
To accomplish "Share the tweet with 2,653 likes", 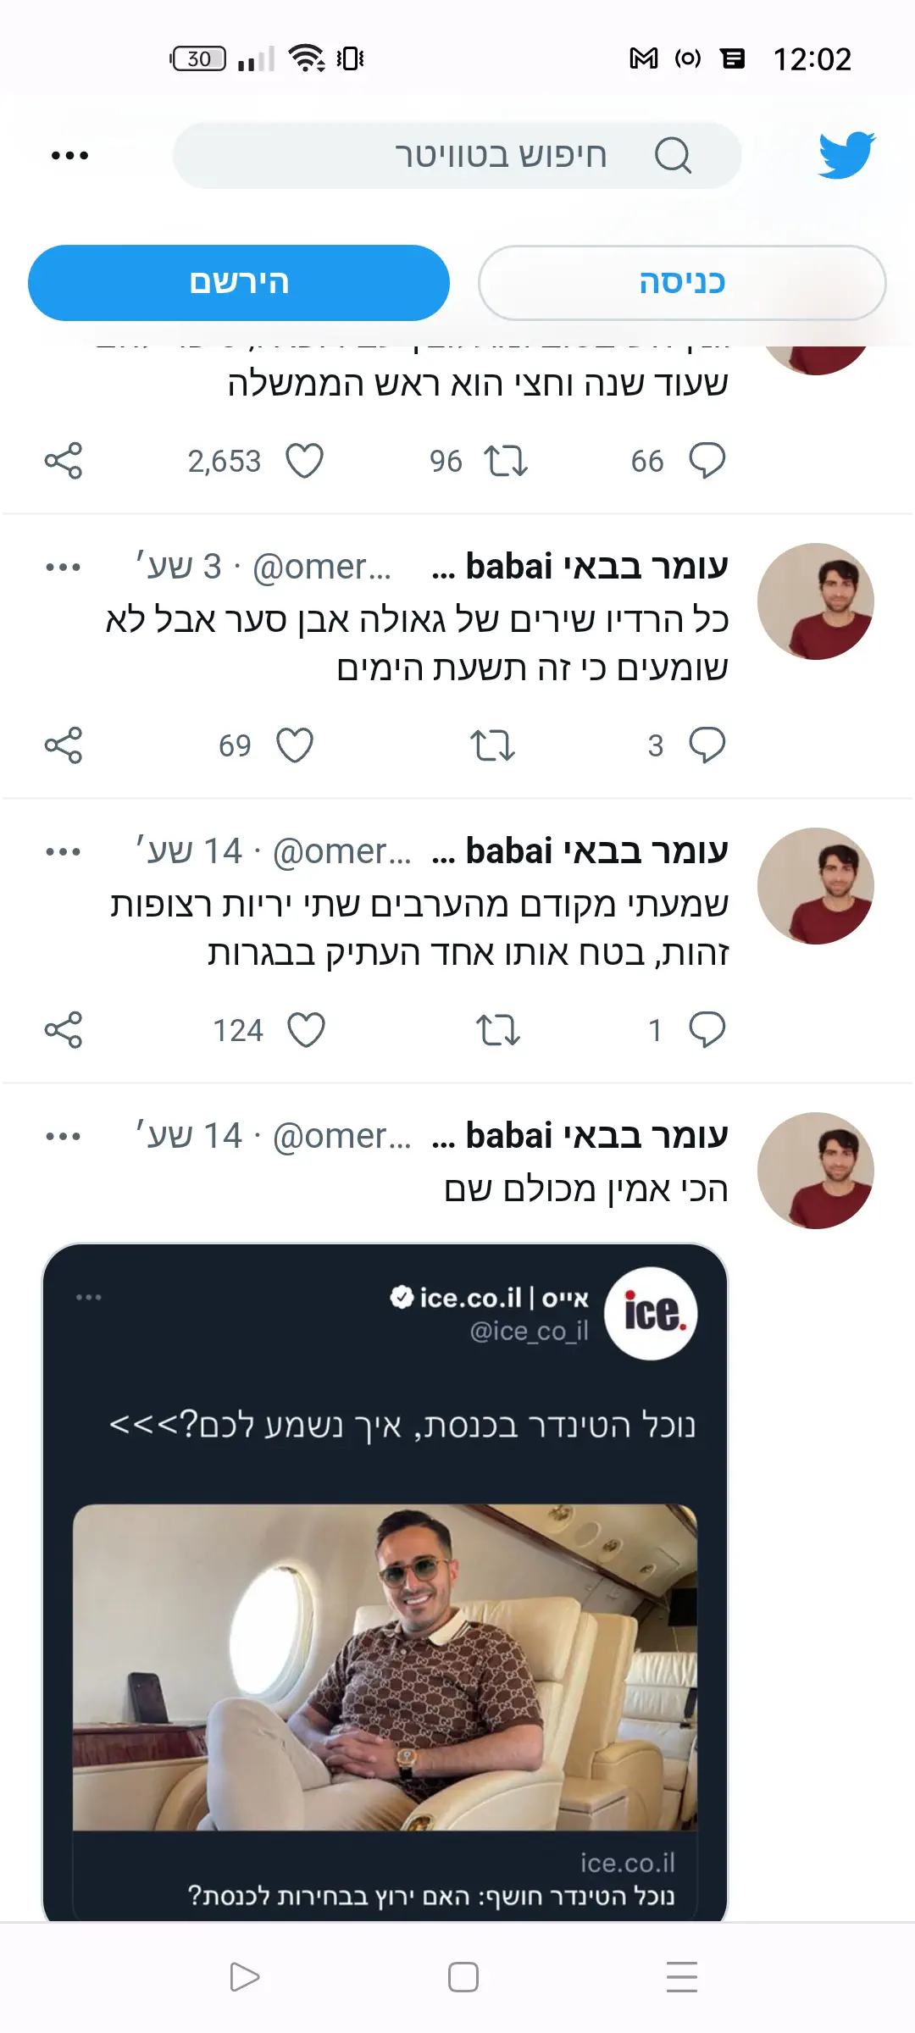I will click(x=64, y=461).
